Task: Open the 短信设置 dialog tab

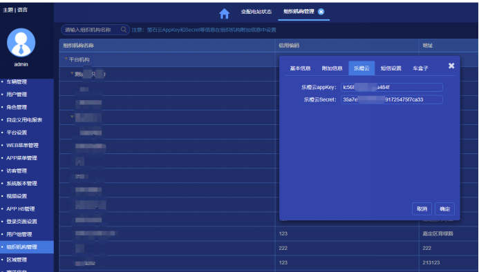Action: point(391,68)
